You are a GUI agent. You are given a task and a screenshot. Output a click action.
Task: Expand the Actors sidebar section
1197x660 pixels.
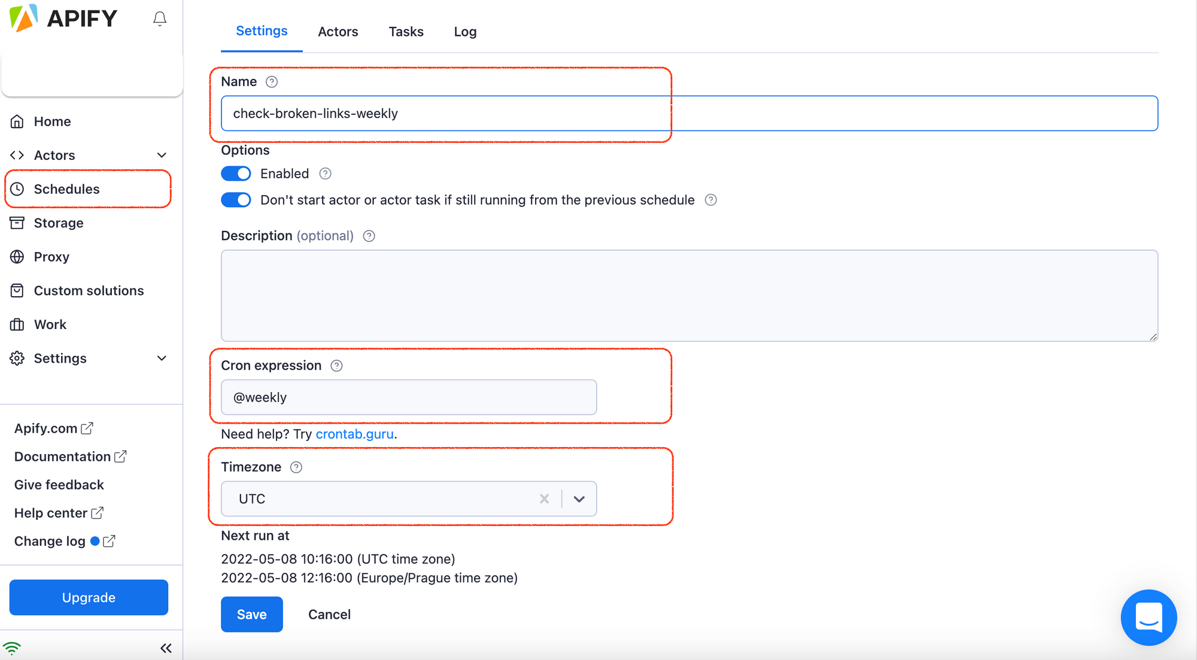[162, 156]
